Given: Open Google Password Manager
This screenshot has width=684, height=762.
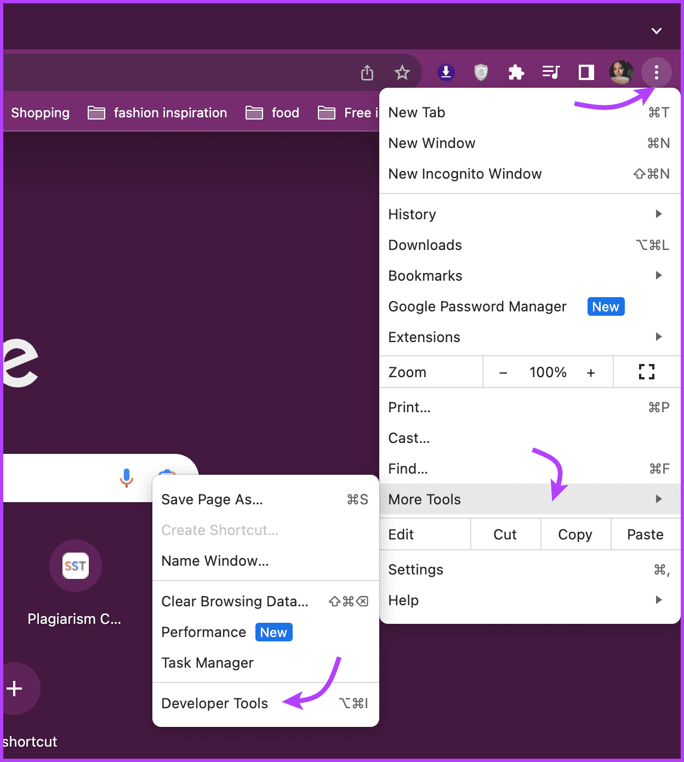Looking at the screenshot, I should coord(477,306).
